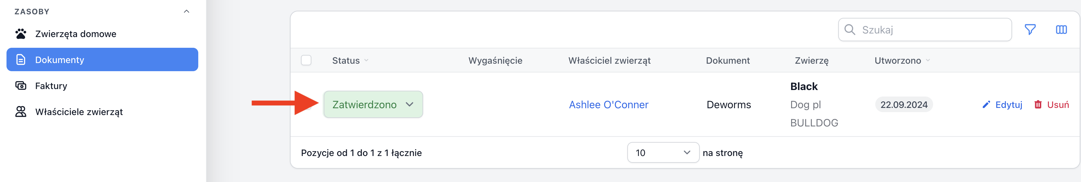Focus the Szukaj search field
This screenshot has height=182, width=1081.
[925, 30]
